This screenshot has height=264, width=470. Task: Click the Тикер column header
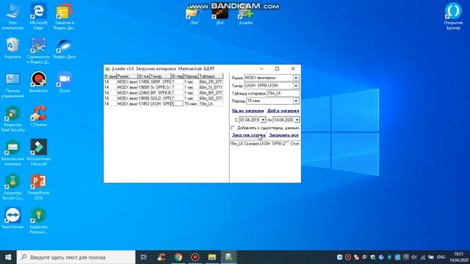coord(160,76)
